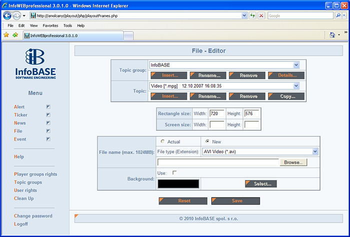Image resolution: width=350 pixels, height=237 pixels.
Task: Click the Topic Copy button
Action: pyautogui.click(x=286, y=96)
